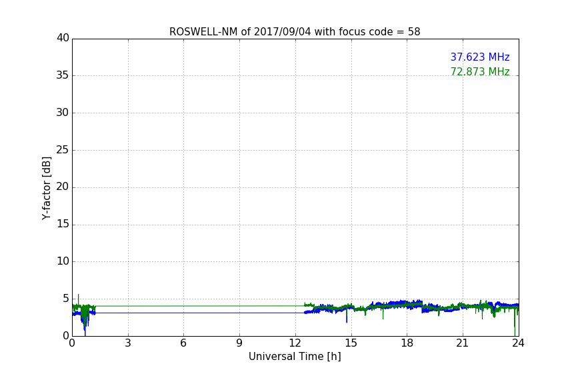Click the 'Universal Time [h]' axis label

click(295, 357)
